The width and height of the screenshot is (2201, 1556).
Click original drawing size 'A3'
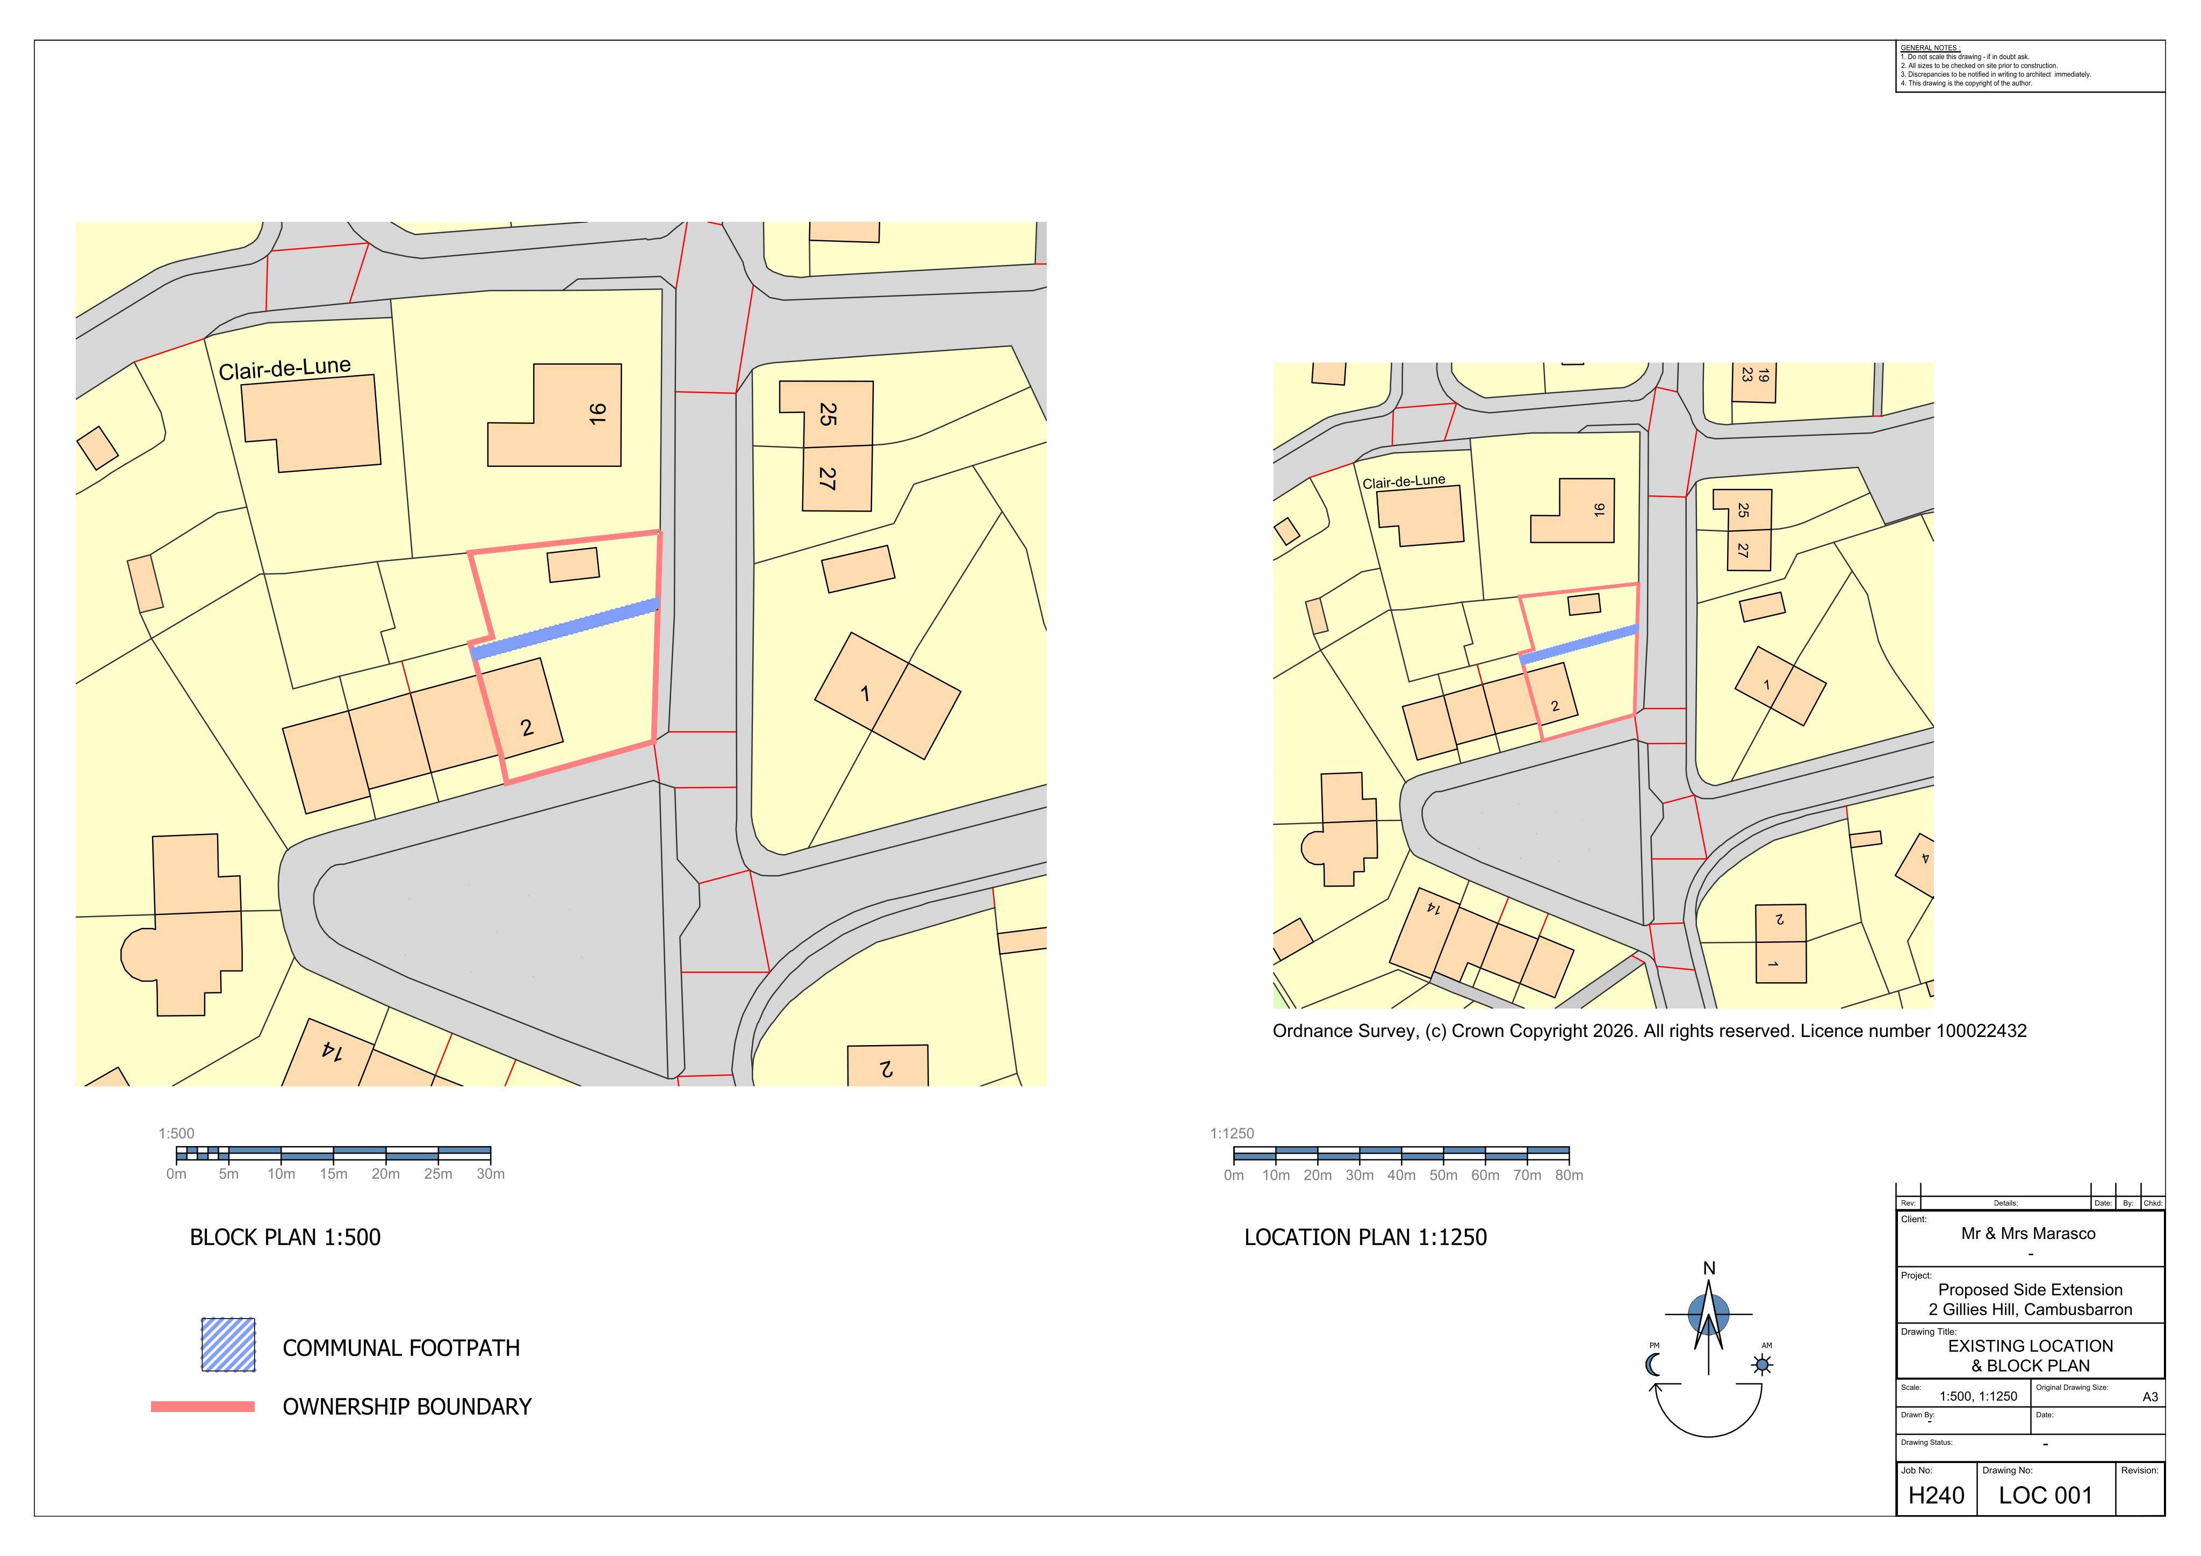pyautogui.click(x=2150, y=1397)
